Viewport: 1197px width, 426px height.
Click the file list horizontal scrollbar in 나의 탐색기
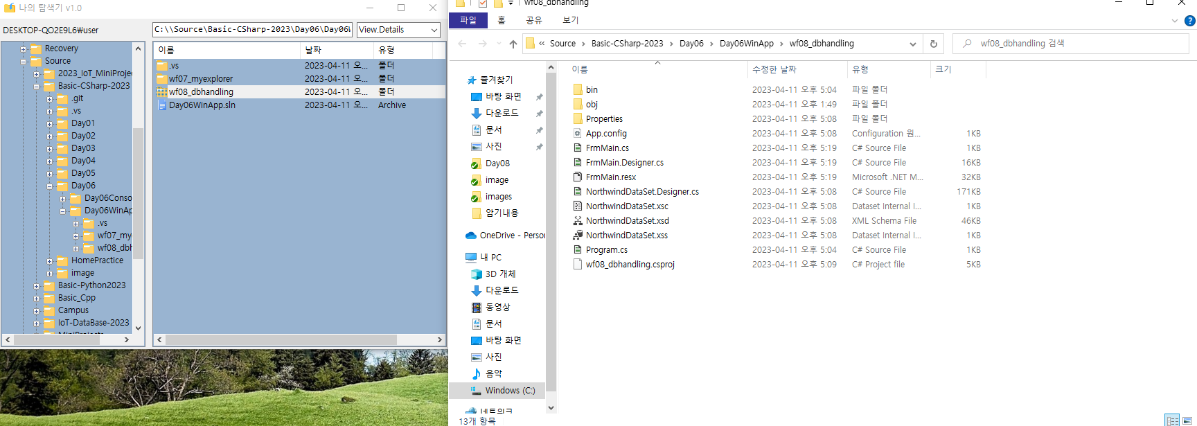[x=299, y=340]
